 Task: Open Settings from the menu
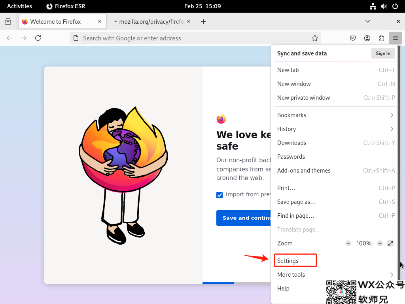(335, 260)
